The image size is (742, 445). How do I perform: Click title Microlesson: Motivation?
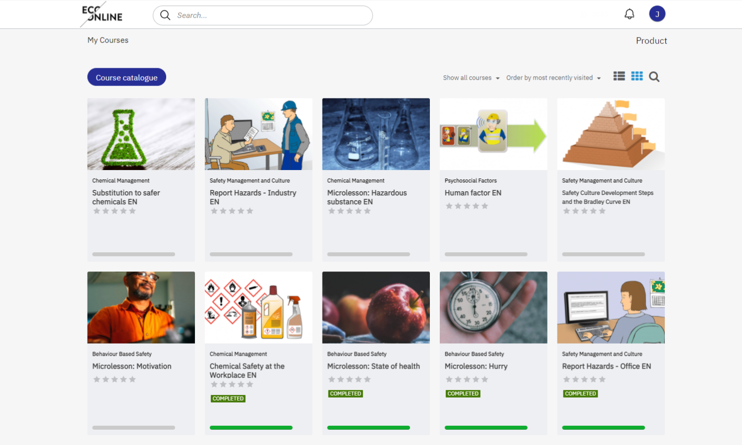point(132,366)
